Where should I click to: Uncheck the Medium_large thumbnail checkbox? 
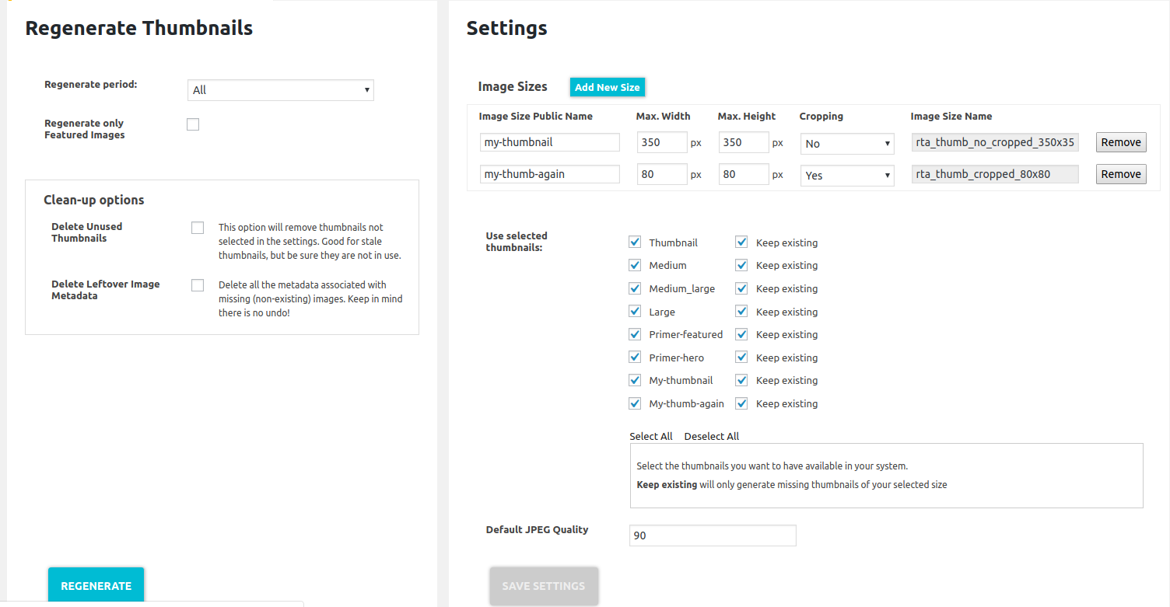(635, 288)
